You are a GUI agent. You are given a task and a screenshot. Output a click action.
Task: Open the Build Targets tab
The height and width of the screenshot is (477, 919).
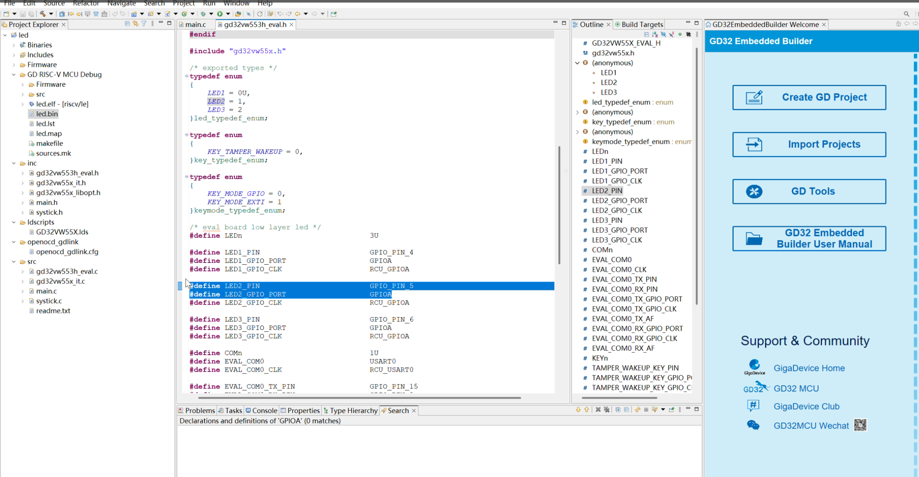click(639, 25)
